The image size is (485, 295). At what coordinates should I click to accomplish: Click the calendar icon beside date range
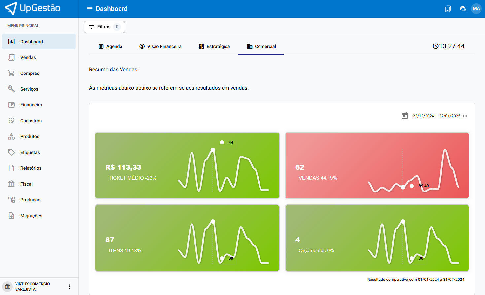404,116
